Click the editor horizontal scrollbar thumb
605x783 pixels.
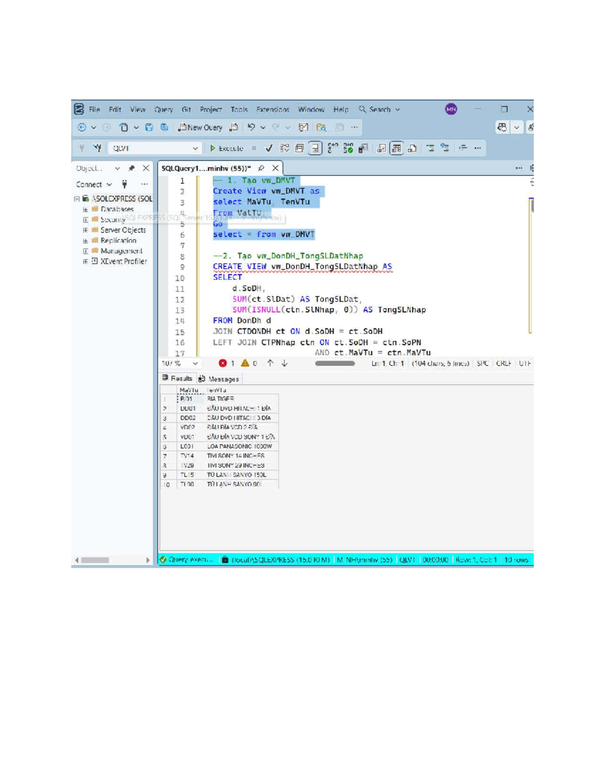coord(335,363)
